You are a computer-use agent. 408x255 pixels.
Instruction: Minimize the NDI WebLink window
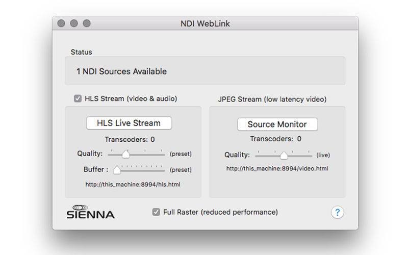point(74,23)
